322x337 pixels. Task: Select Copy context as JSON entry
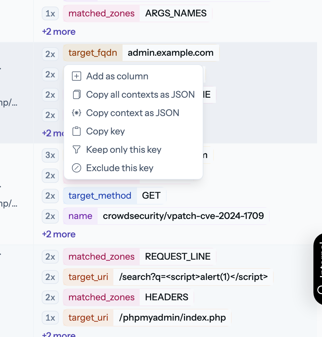(x=133, y=113)
